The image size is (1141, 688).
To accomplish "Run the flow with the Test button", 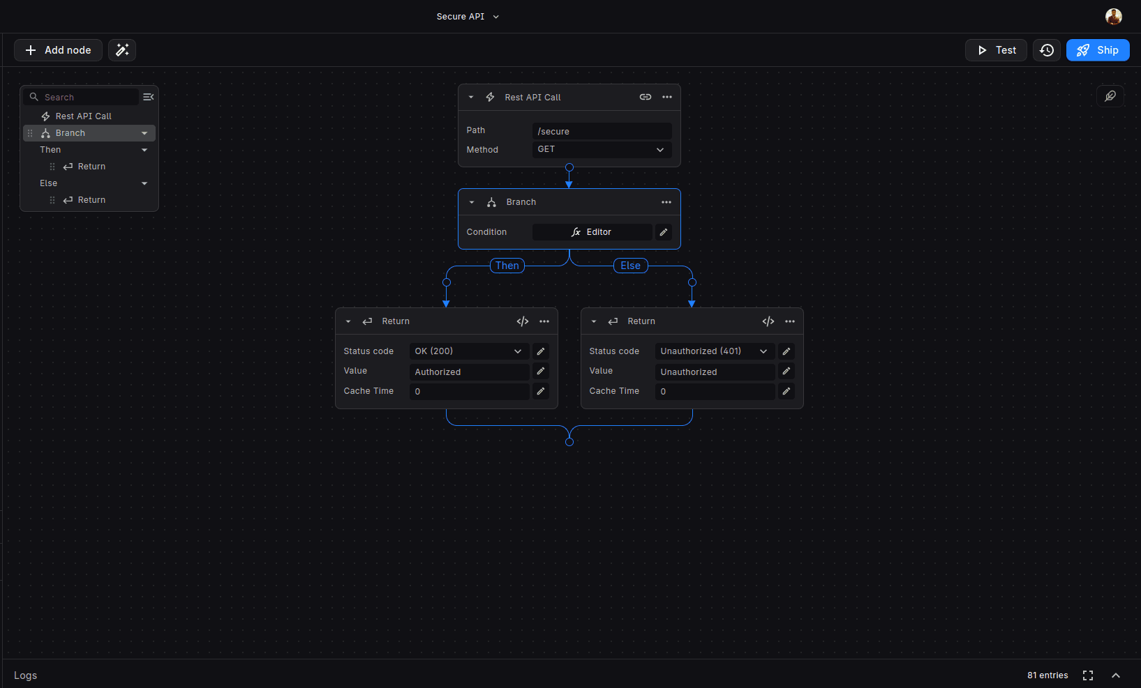I will (x=995, y=49).
